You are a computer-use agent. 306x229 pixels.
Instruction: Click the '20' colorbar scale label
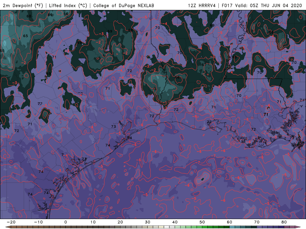(x=120, y=222)
